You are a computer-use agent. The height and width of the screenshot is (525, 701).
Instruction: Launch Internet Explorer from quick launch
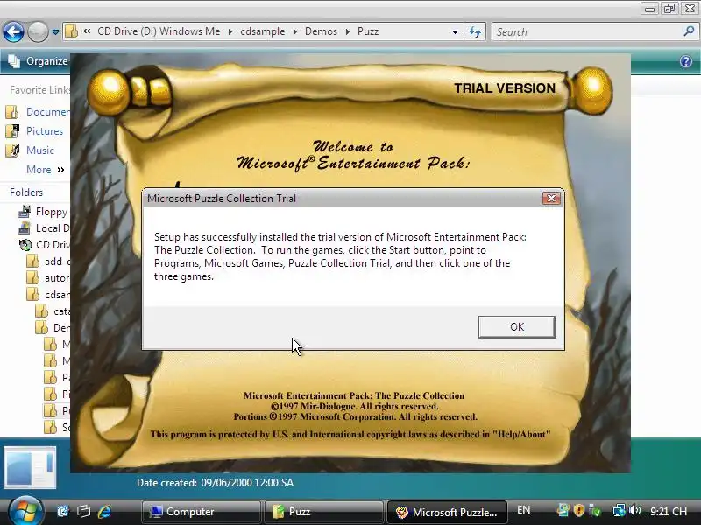coord(104,512)
